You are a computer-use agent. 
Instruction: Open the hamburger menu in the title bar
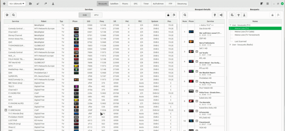click(267, 4)
